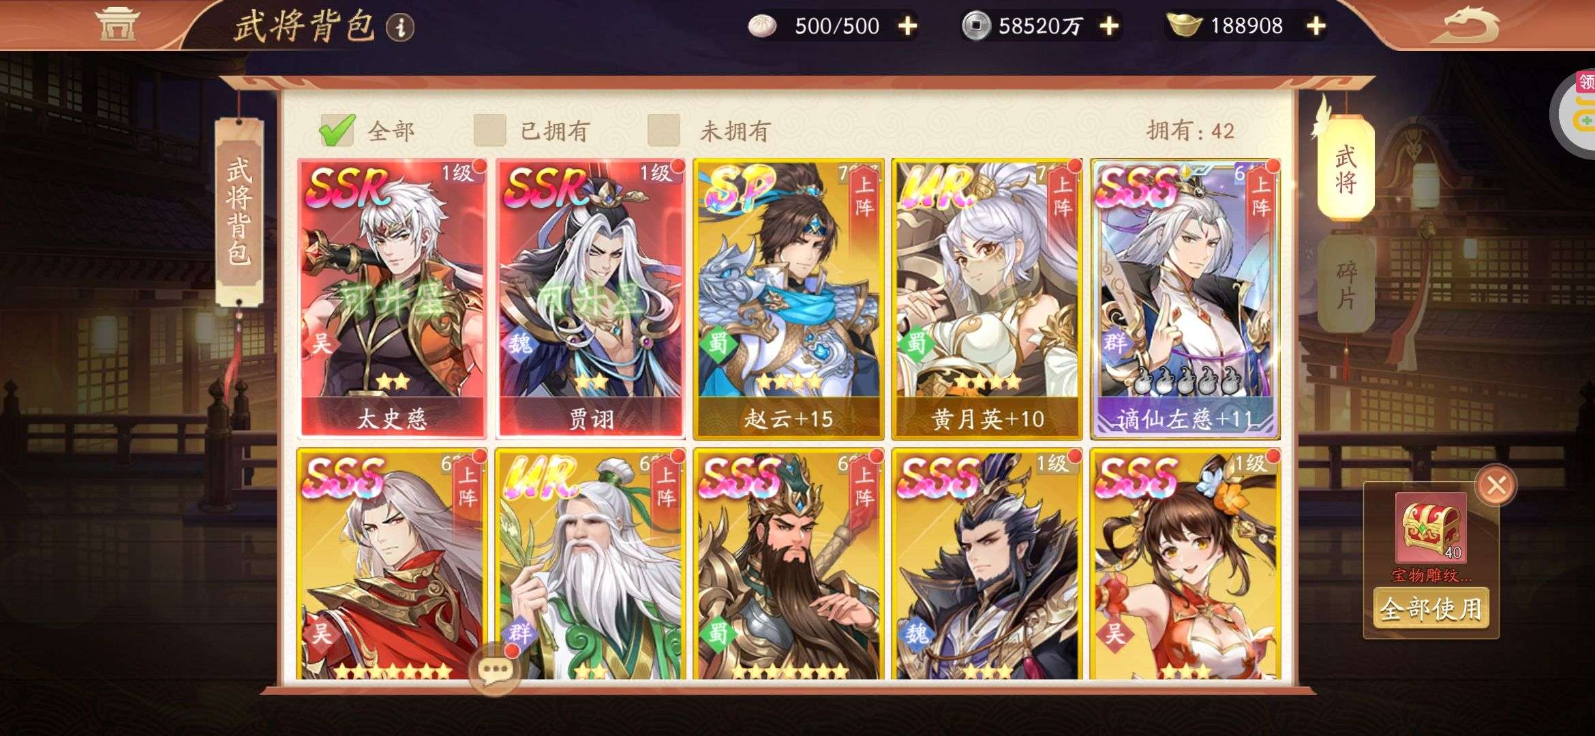The image size is (1595, 736).
Task: Open the info icon beside 武将背包
Action: click(400, 27)
